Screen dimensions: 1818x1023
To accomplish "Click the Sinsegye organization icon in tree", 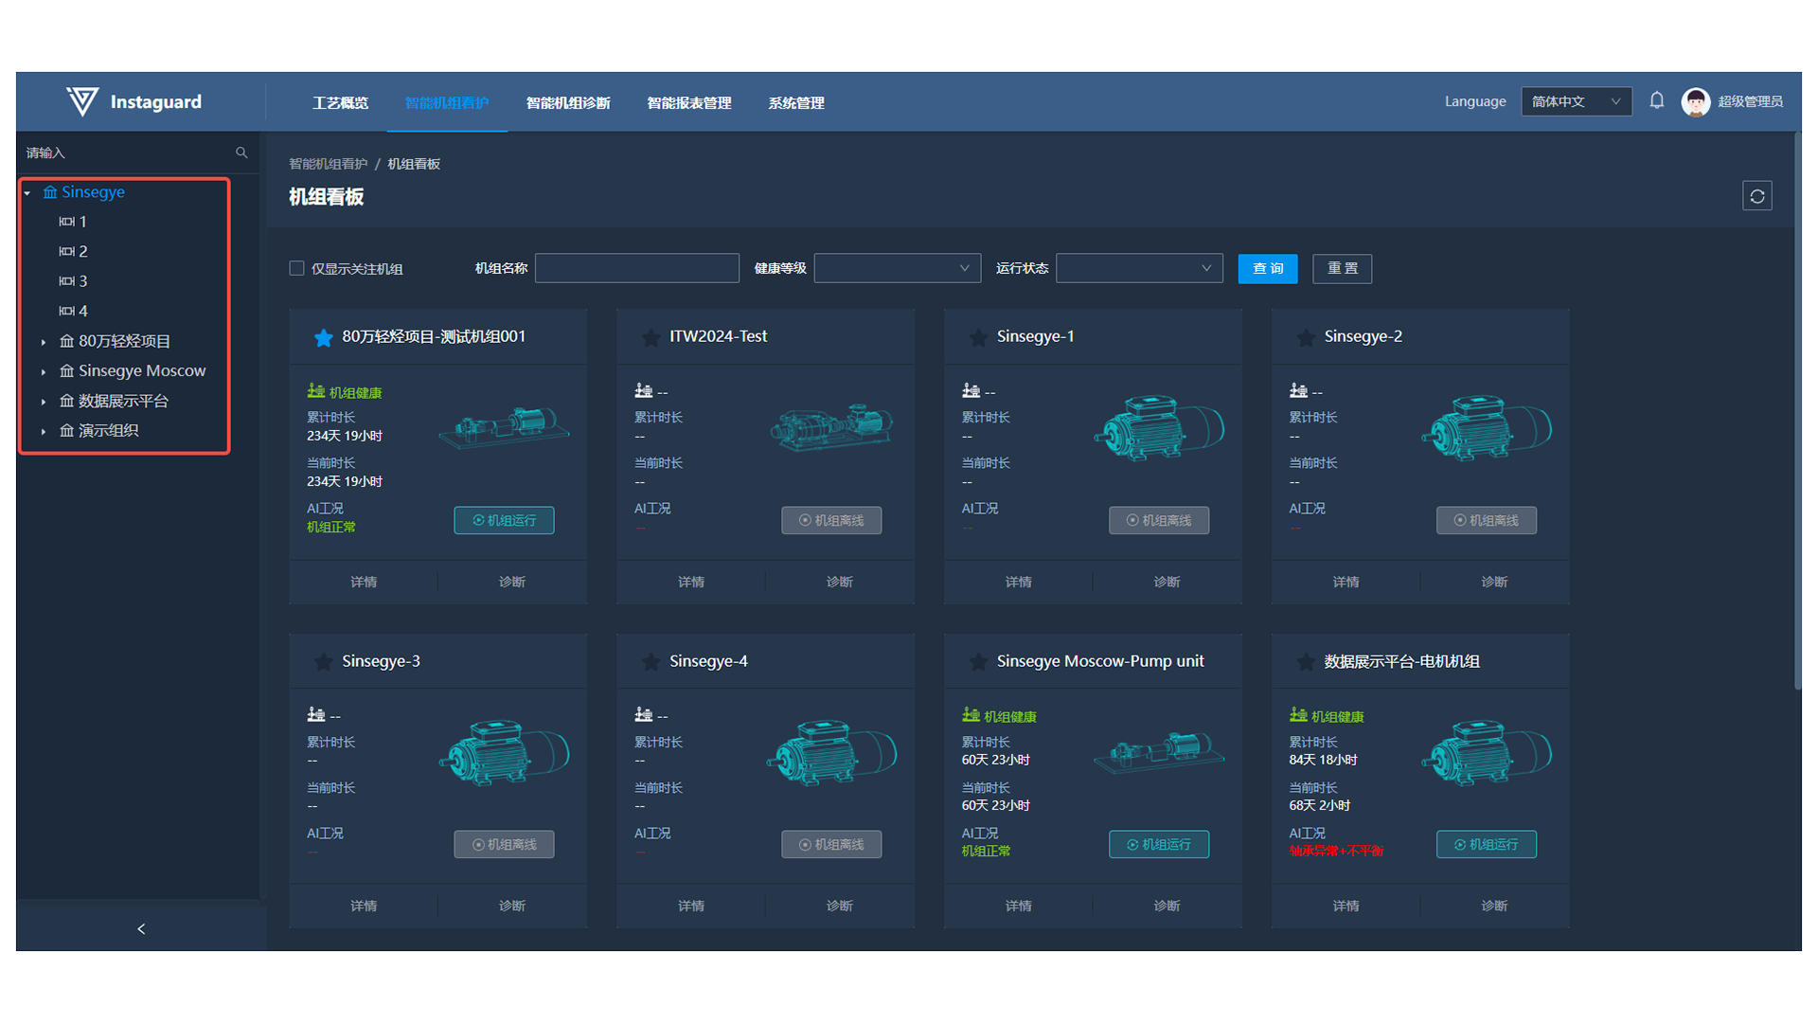I will click(x=50, y=192).
